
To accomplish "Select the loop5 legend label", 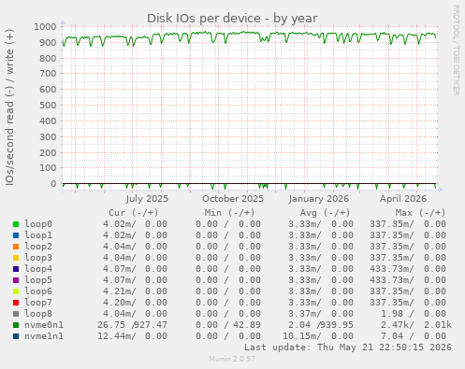I will tap(38, 280).
